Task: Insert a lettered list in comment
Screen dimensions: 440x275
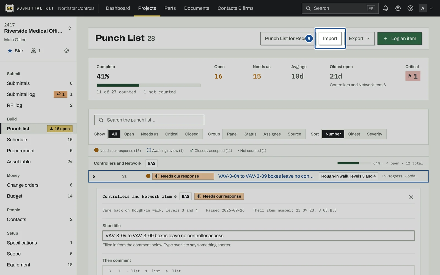Action: 173,271
